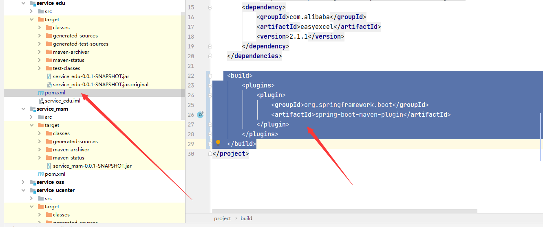Click generated-sources folder icon under service_edu
Screen dimensions: 543x227
click(x=49, y=36)
